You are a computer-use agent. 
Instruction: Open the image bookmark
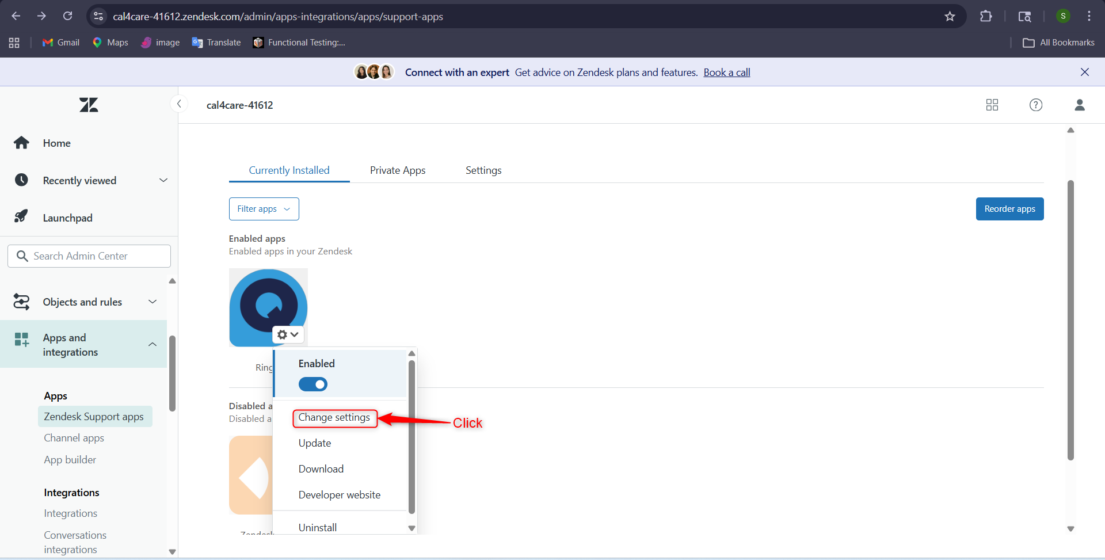tap(161, 43)
